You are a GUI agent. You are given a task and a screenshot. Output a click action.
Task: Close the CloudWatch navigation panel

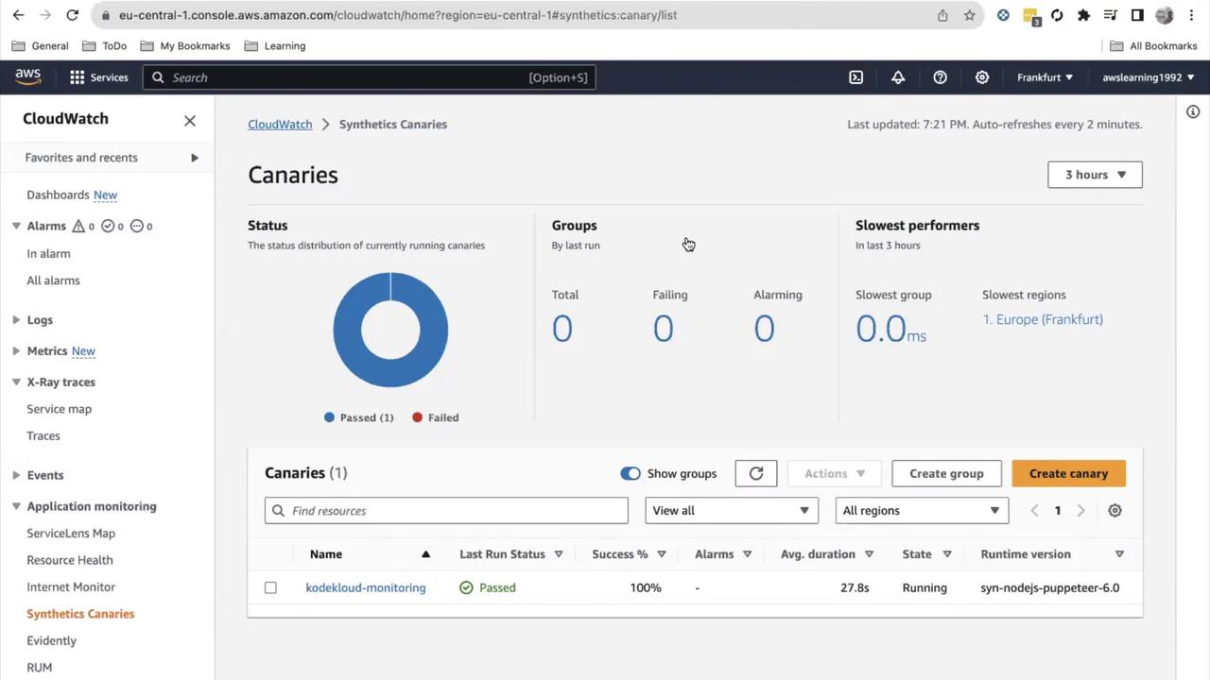point(190,120)
